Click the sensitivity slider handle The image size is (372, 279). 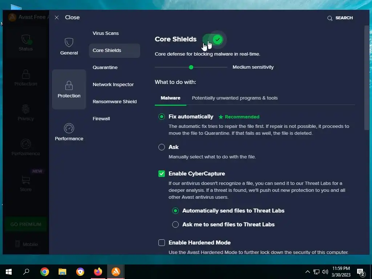[x=191, y=67]
